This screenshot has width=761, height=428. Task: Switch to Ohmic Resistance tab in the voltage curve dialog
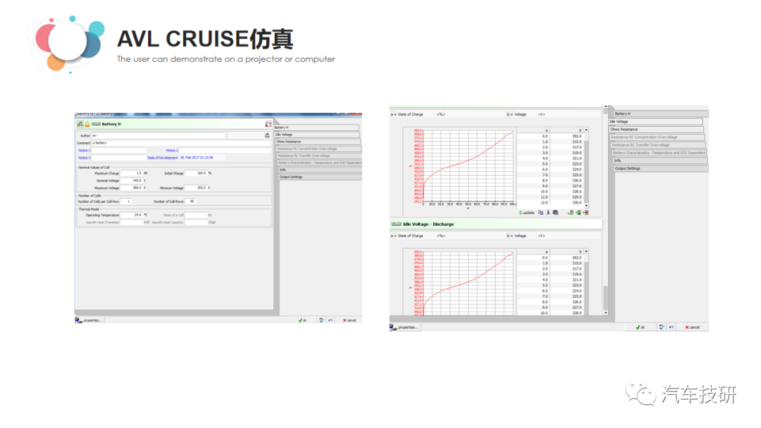click(x=655, y=130)
